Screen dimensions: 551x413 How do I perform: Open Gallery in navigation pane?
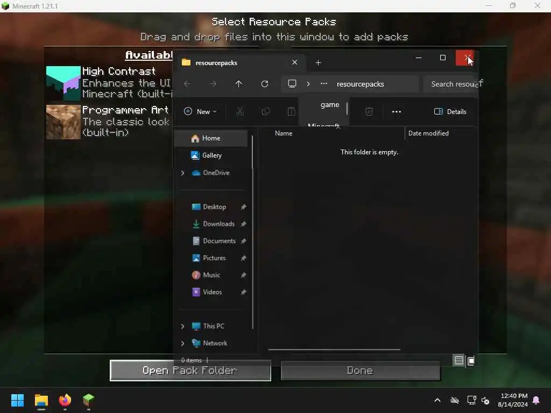(211, 155)
